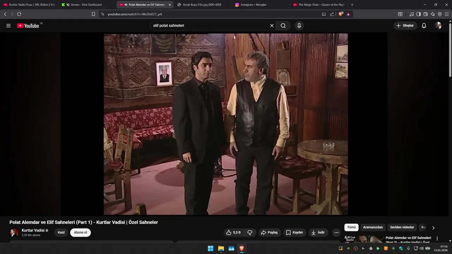Viewport: 452px width, 254px height.
Task: Start voice search with microphone icon
Action: [299, 26]
